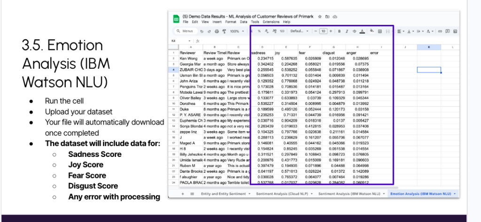Click the Decrease decimal places icon
This screenshot has height=222, width=481.
click(x=267, y=31)
